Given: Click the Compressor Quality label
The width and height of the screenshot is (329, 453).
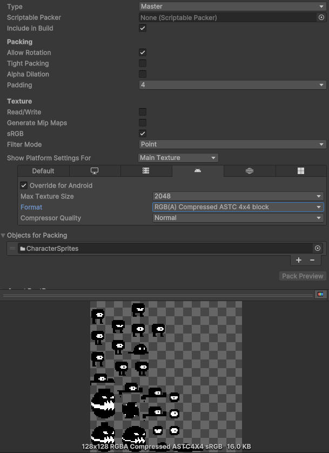Looking at the screenshot, I should click(51, 218).
